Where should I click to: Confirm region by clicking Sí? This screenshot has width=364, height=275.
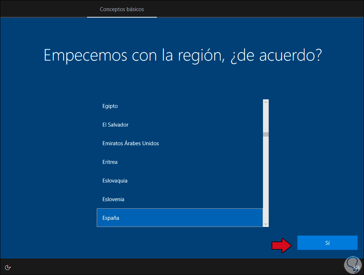point(327,243)
